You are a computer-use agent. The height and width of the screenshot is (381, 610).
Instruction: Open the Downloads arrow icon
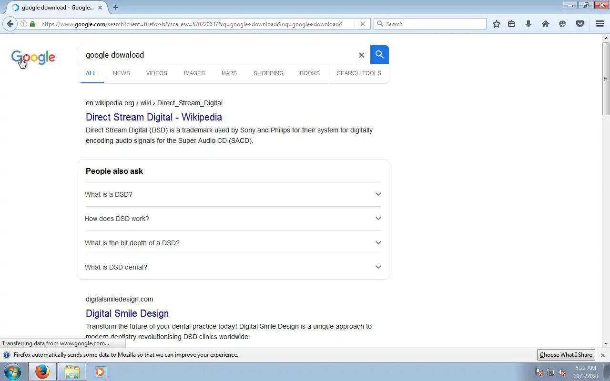pos(529,24)
